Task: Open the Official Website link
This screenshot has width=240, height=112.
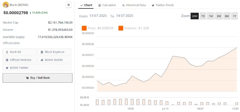Action: point(19,60)
